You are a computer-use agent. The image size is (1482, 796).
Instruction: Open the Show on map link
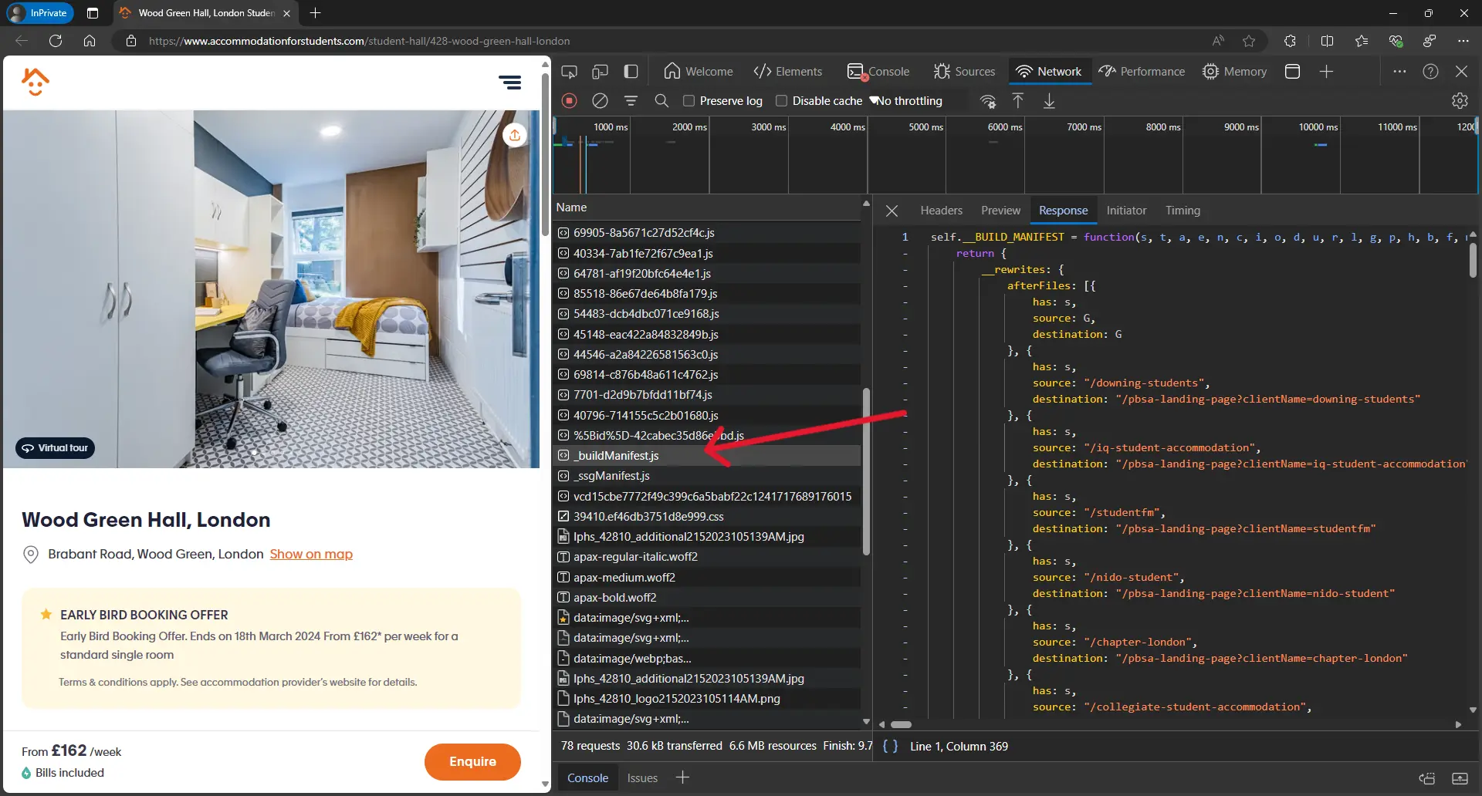click(312, 554)
